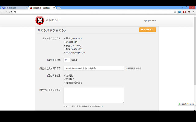Click the [百度]每页显示 label

(54, 60)
